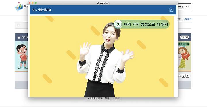Close the 01. 시를 즐겨요 popup with X icon

171,10
